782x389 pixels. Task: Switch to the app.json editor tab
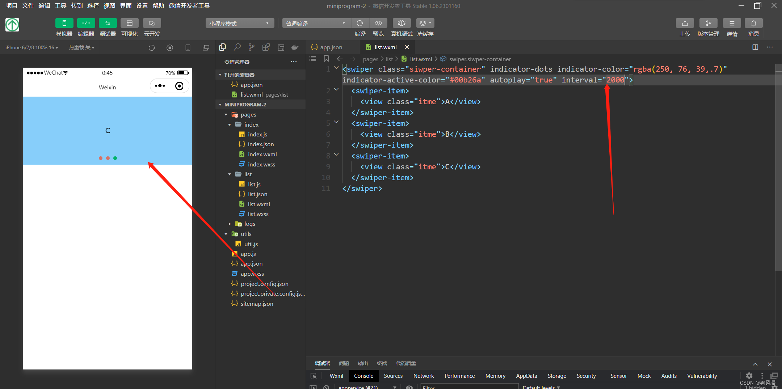(x=327, y=47)
